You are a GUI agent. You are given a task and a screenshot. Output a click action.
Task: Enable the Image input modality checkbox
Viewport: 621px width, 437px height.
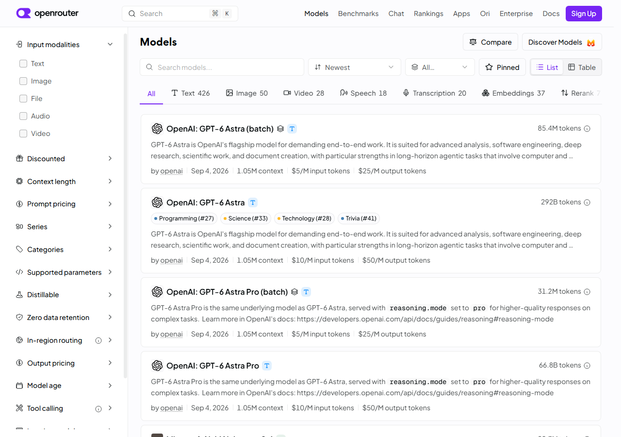point(23,81)
